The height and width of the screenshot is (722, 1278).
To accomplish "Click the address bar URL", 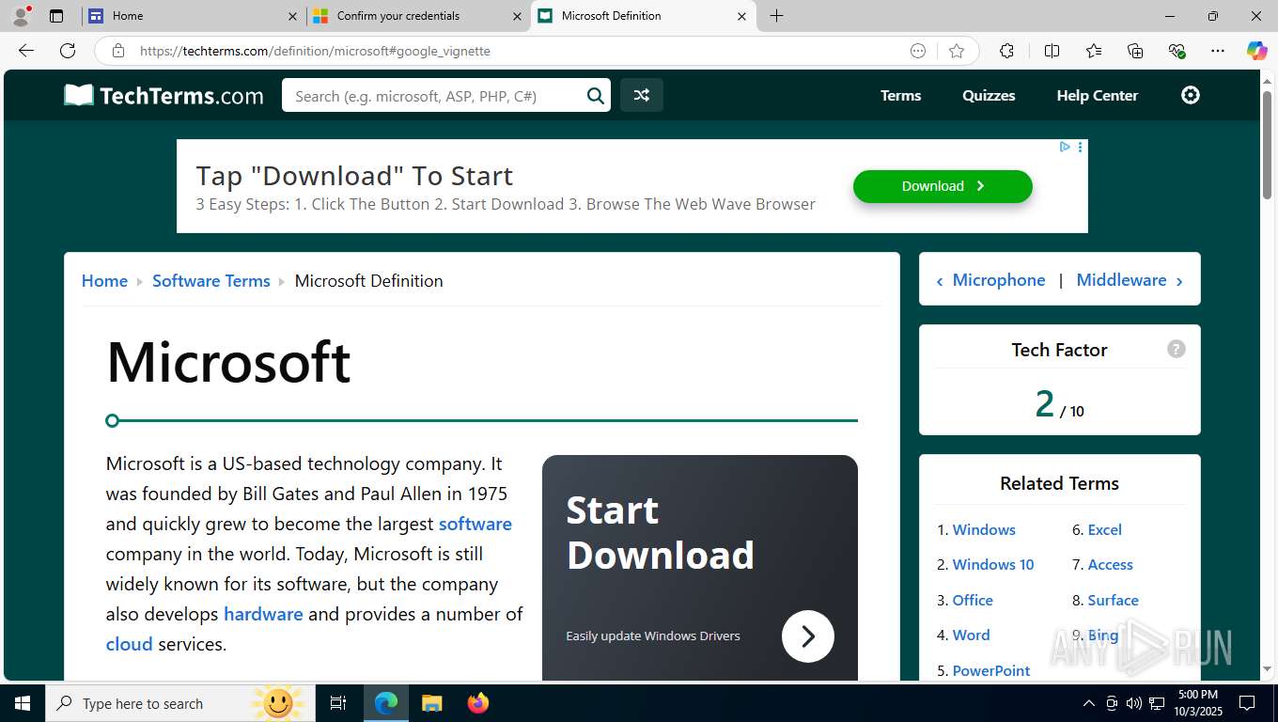I will pos(315,51).
